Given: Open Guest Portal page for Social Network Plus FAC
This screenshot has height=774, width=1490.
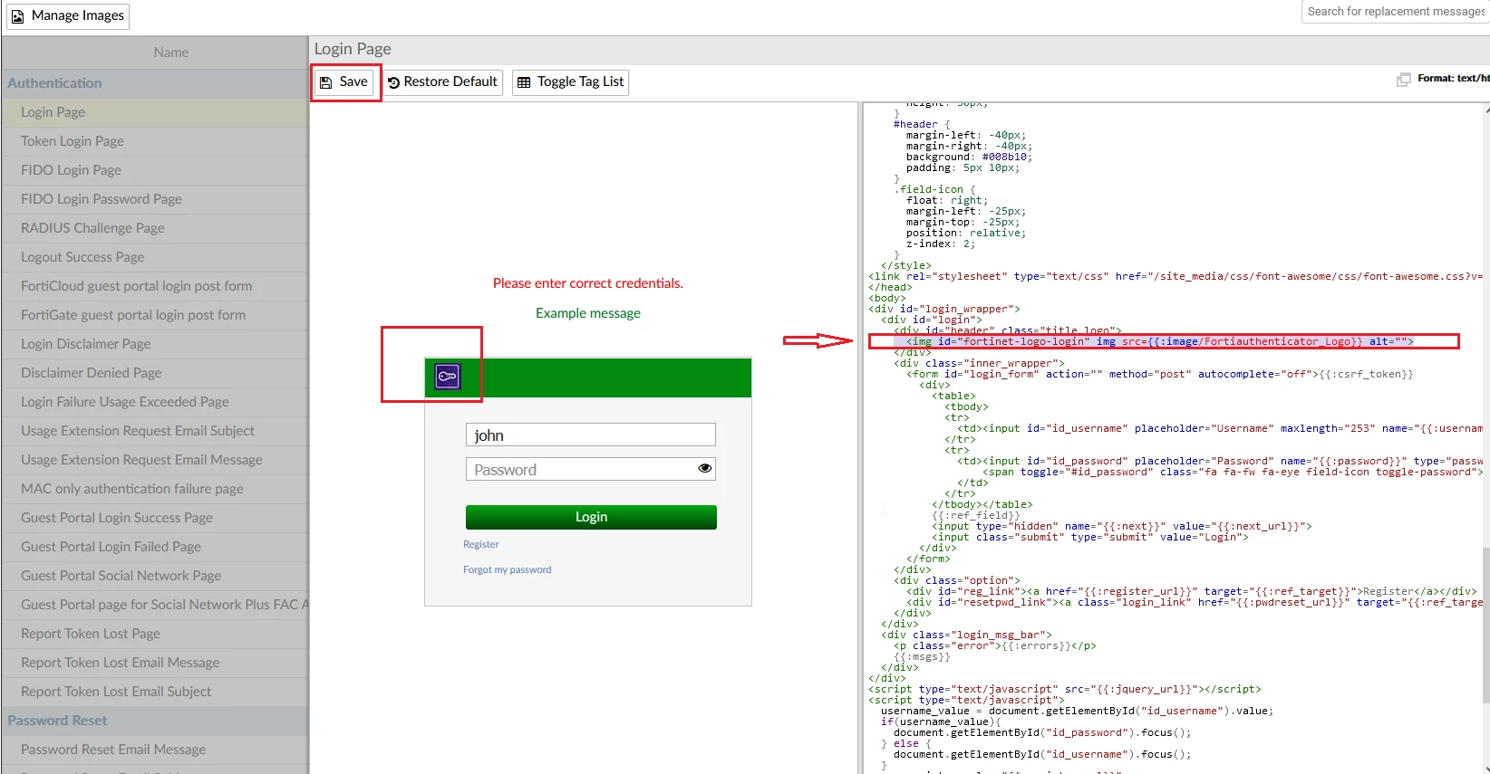Looking at the screenshot, I should point(155,605).
